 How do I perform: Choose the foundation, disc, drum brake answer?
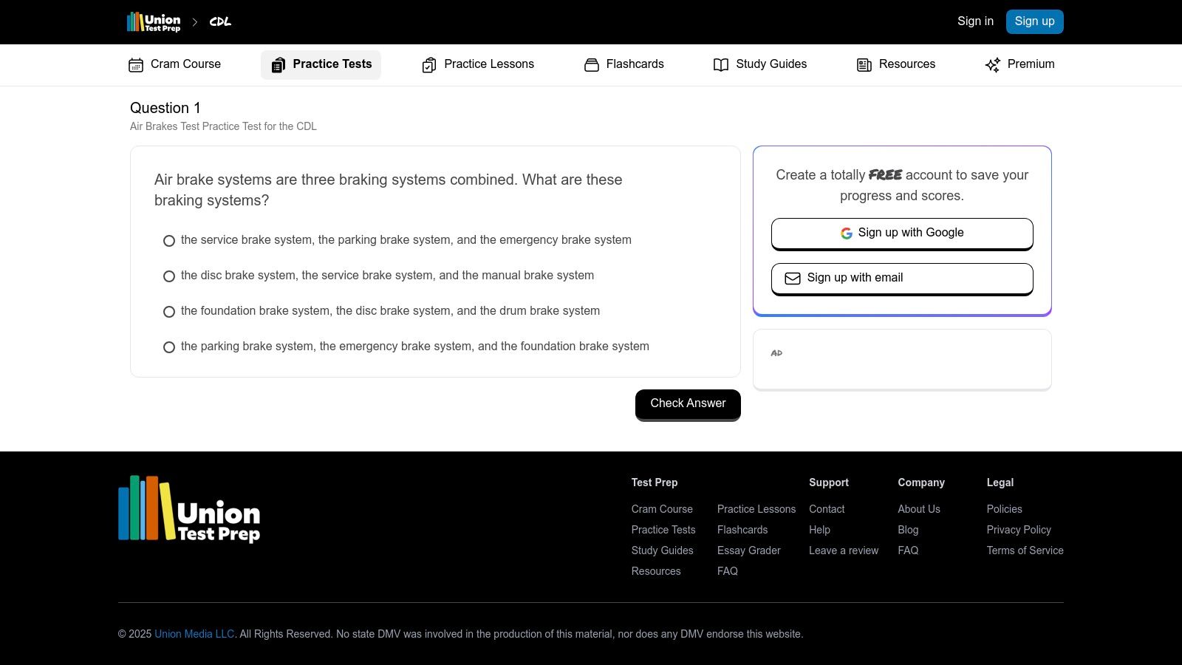(169, 312)
